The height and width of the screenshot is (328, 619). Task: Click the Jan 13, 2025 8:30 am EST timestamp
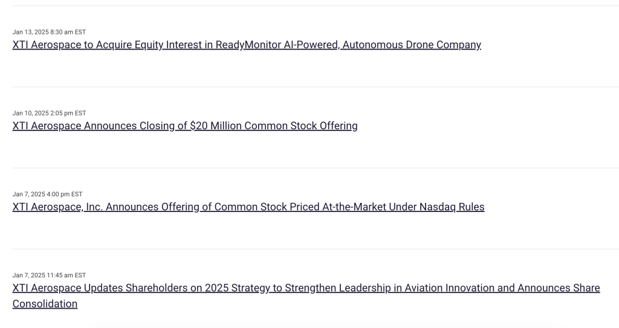[x=49, y=32]
